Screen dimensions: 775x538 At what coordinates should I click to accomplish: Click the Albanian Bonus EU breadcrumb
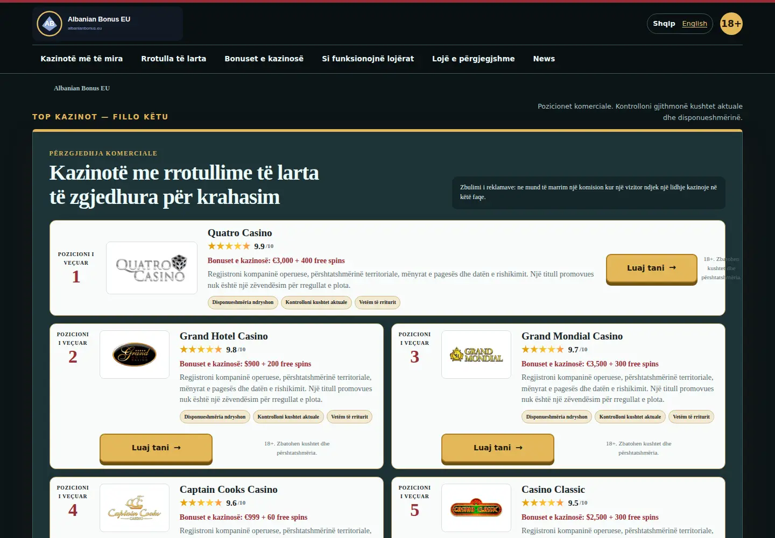[82, 88]
